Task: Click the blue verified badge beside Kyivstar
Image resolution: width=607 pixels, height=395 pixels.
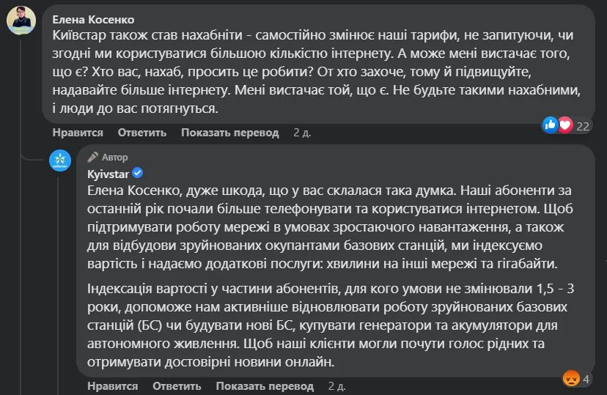Action: (x=137, y=174)
